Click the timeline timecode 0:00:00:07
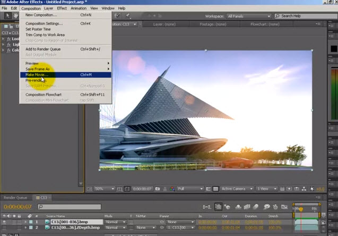The image size is (338, 236). (x=18, y=207)
